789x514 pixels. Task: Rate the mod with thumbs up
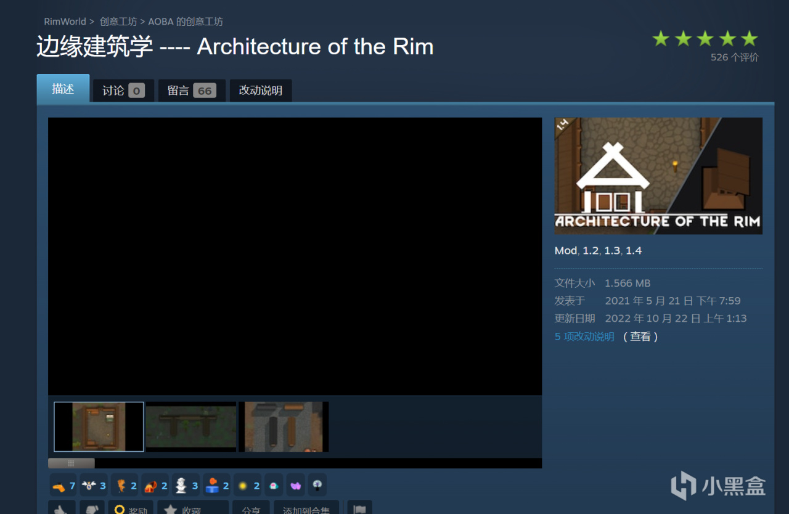[x=62, y=507]
